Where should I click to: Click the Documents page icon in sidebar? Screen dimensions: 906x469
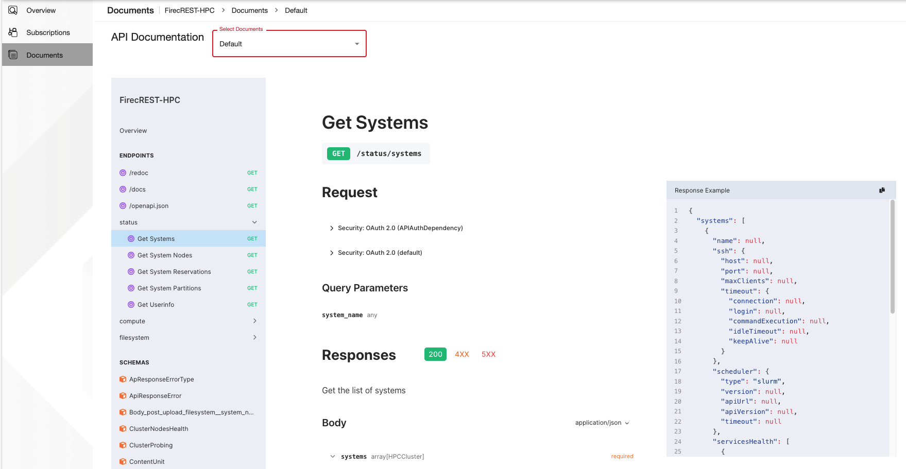click(13, 55)
